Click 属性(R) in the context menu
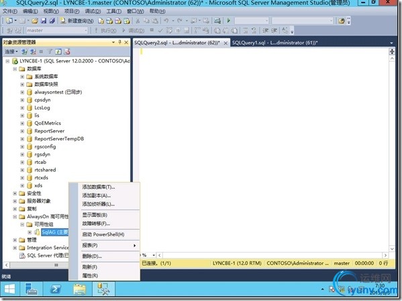 [90, 276]
